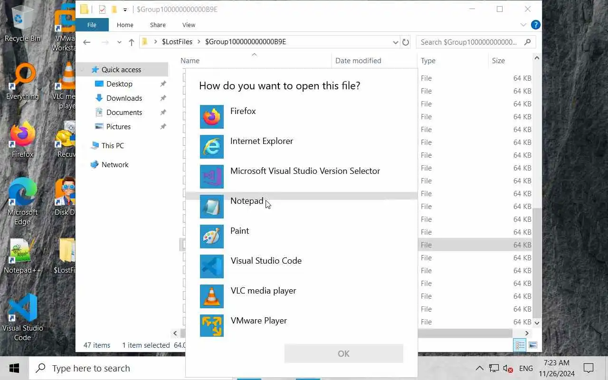Click $LostFiles in the address breadcrumb

[177, 42]
